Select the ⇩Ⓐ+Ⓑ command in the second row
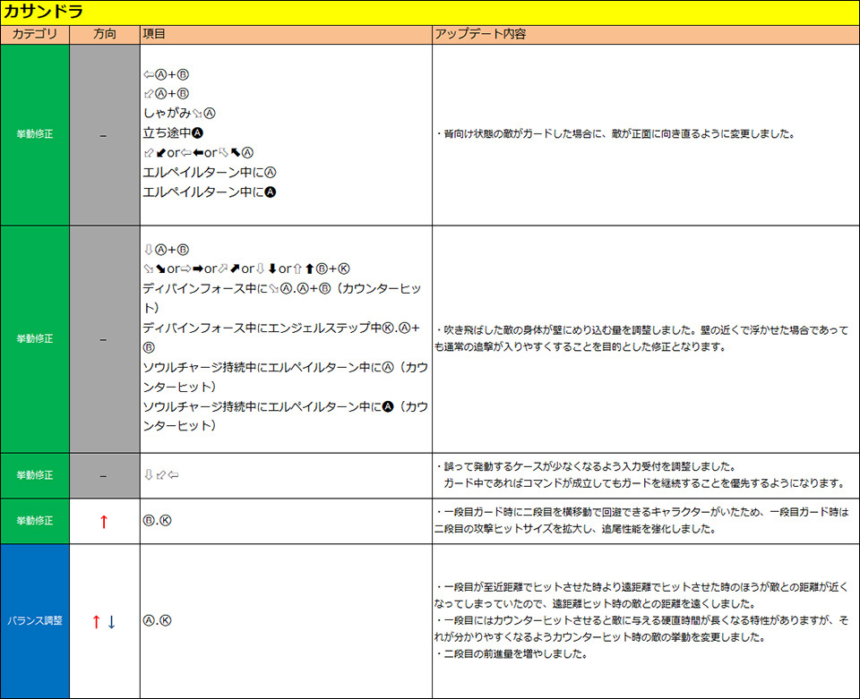Viewport: 860px width, 699px height. [x=166, y=249]
